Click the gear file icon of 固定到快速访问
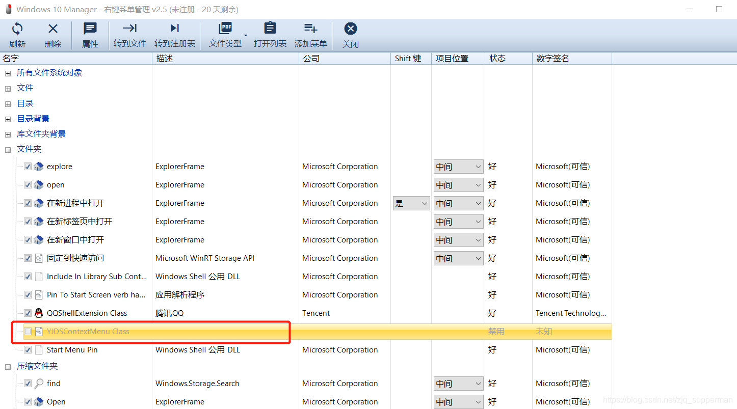The image size is (737, 409). coord(39,258)
